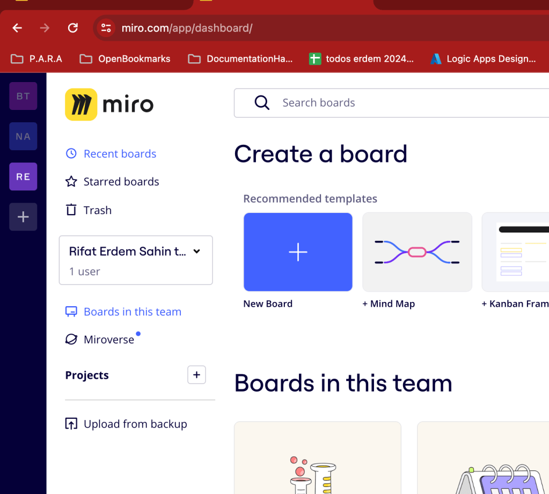Open the Logic Apps Design bookmark
549x494 pixels.
click(483, 59)
